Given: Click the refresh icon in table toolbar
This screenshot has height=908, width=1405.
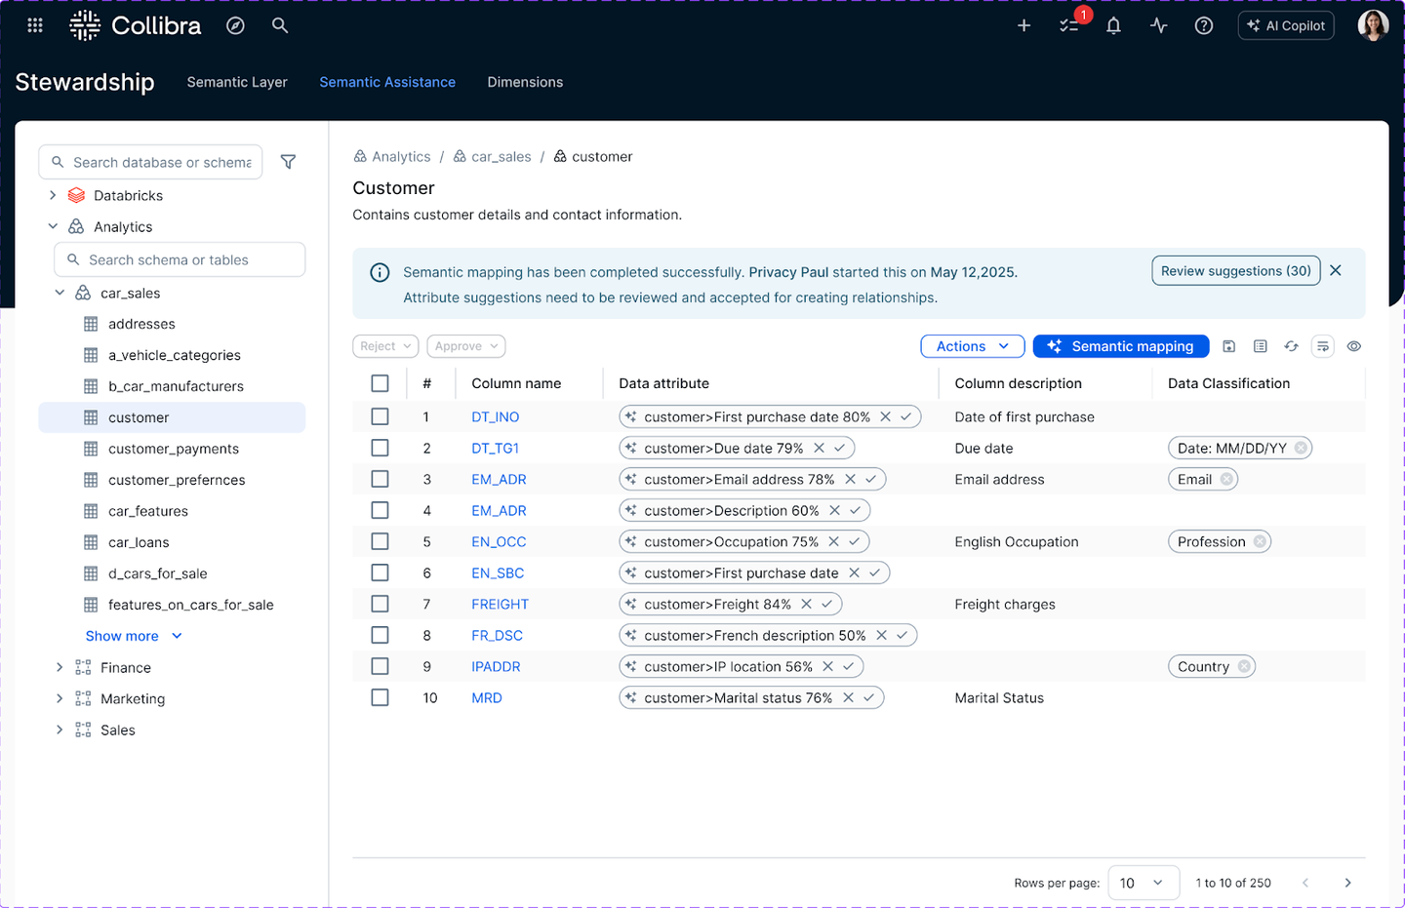Looking at the screenshot, I should [x=1291, y=346].
